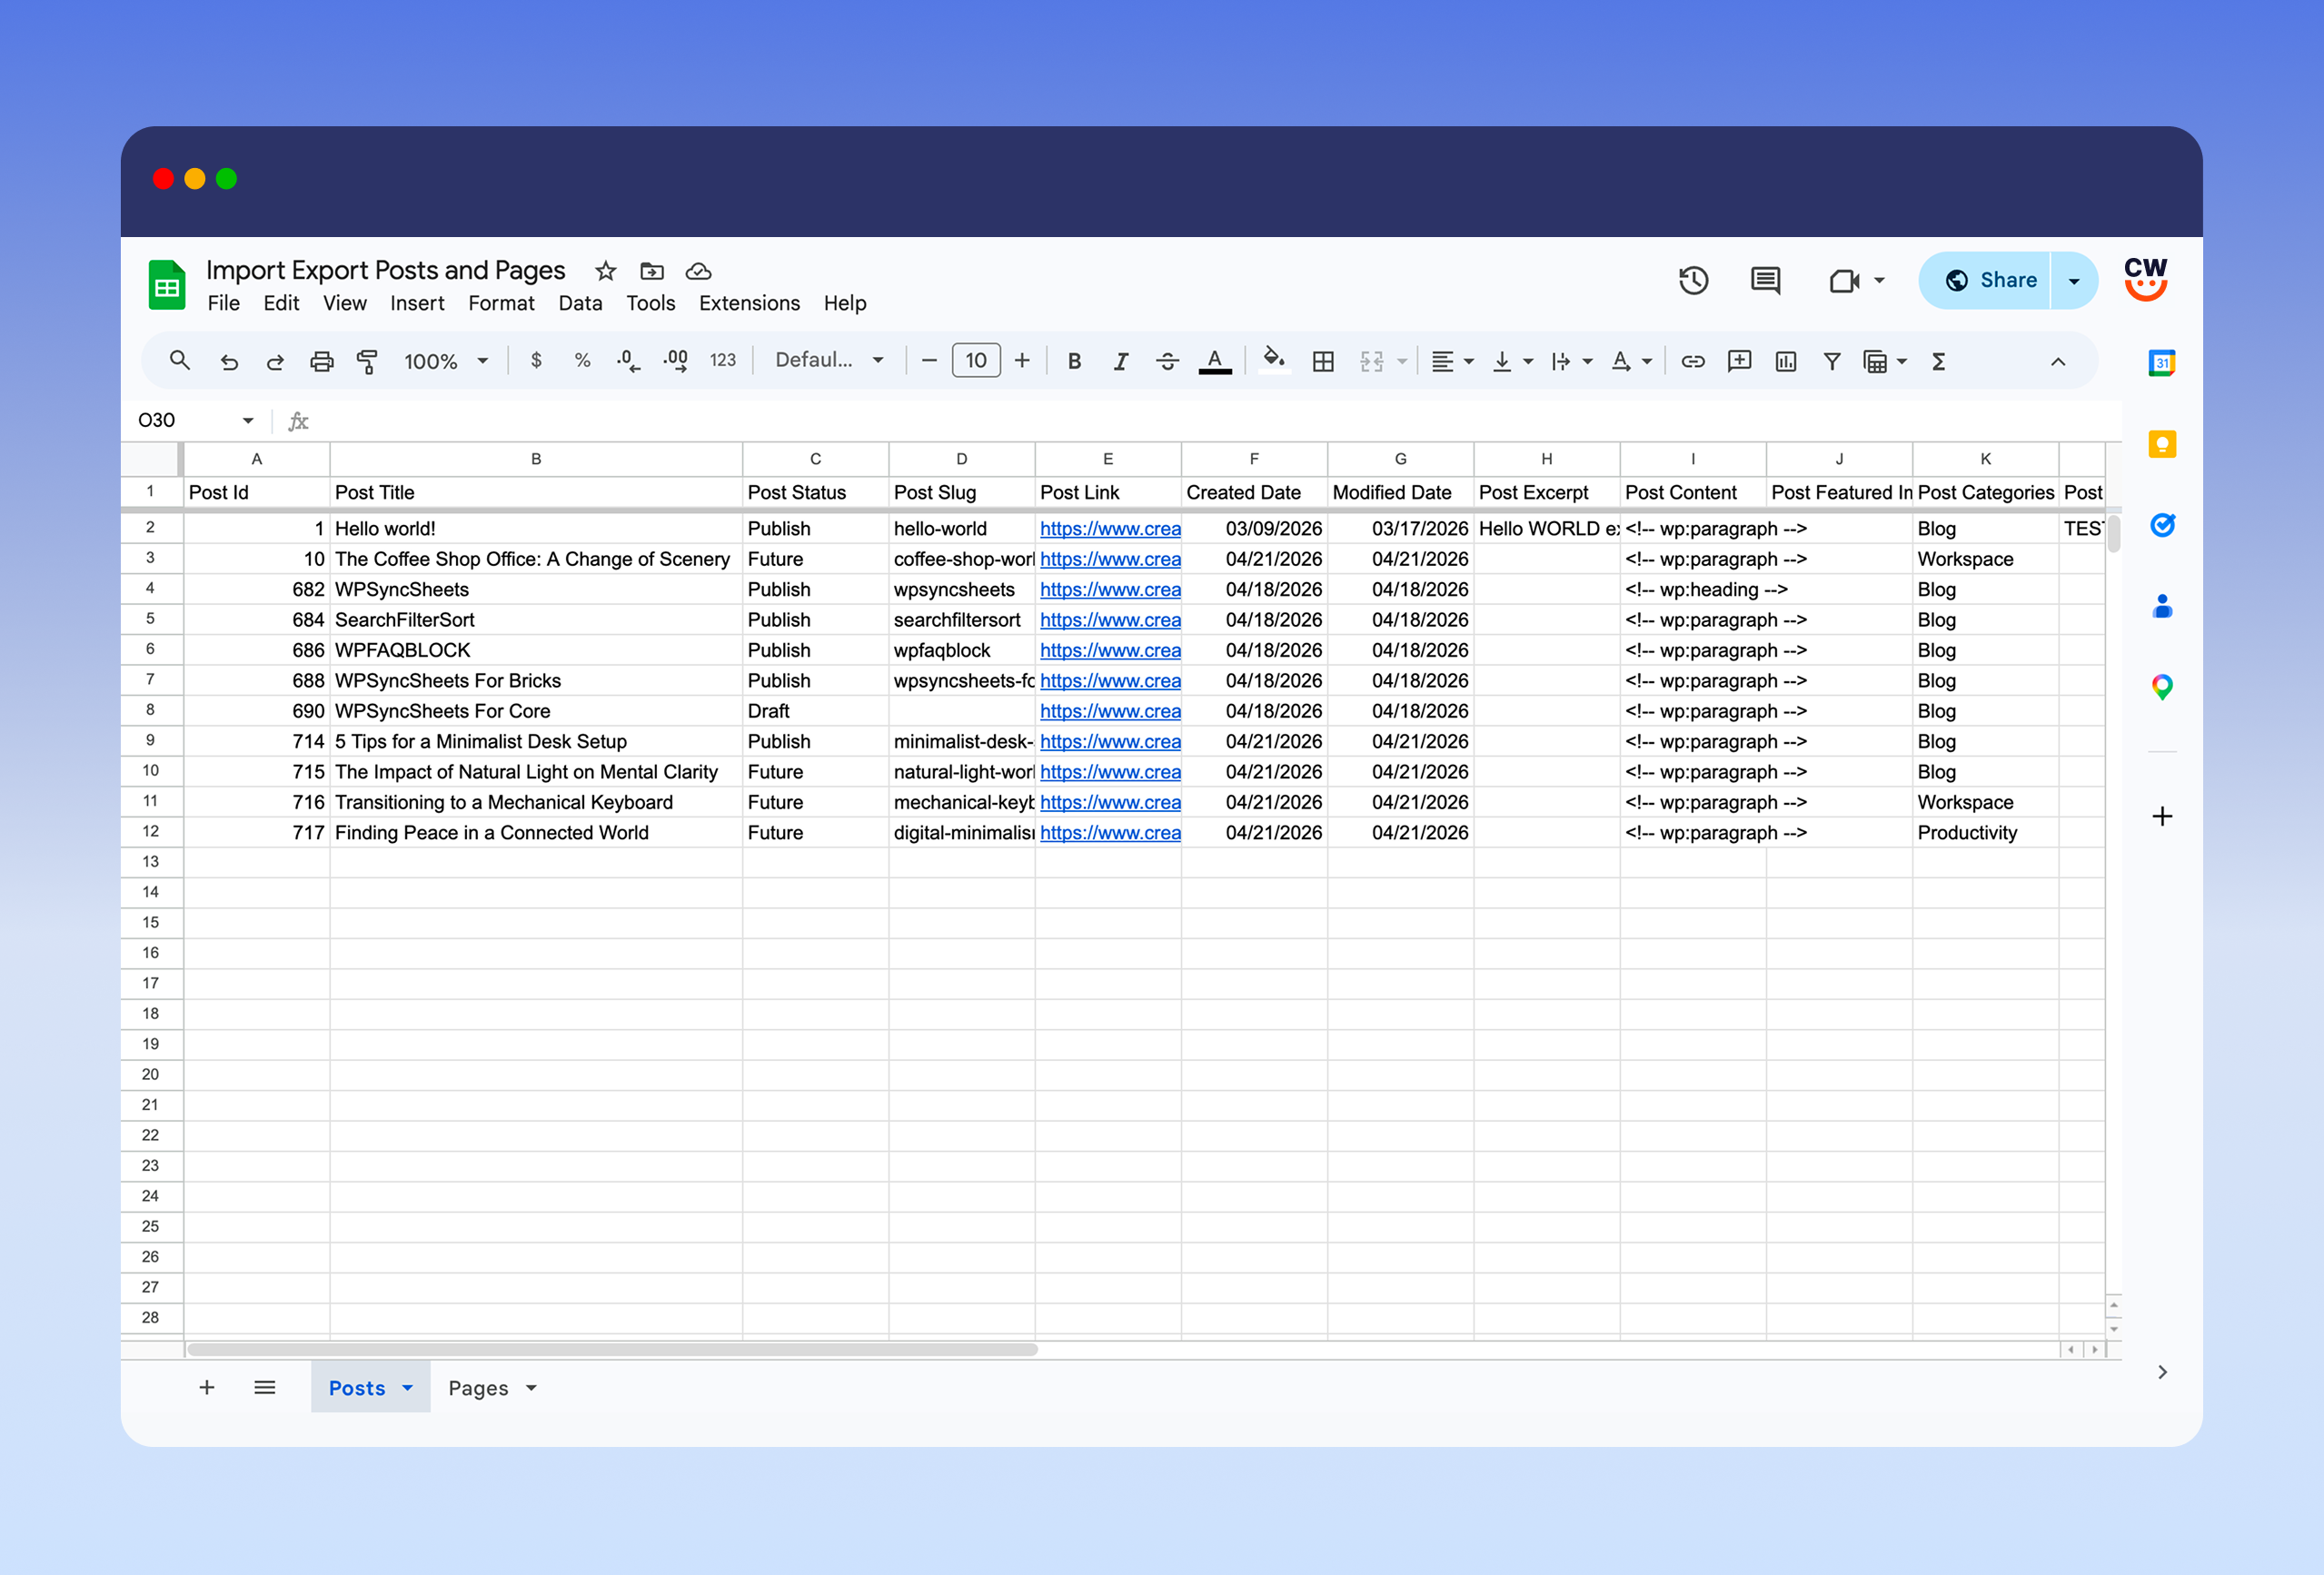Collapse the toolbar with the chevron

coord(2058,362)
